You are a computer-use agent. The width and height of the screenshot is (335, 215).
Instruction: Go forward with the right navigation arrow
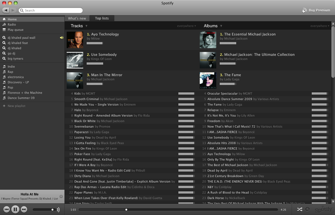pos(13,10)
